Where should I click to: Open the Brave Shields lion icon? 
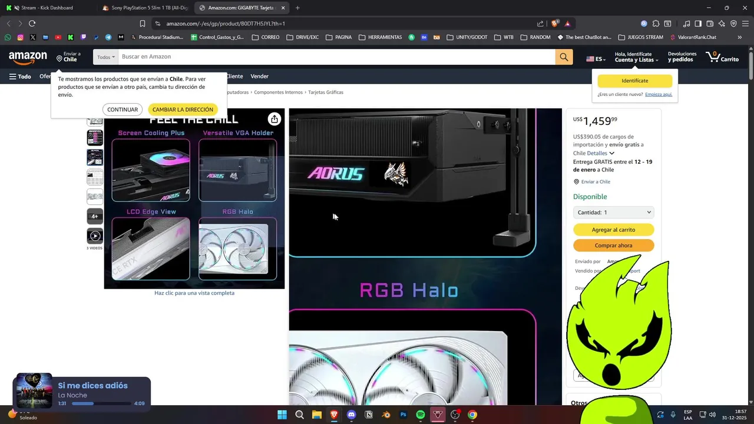click(555, 24)
